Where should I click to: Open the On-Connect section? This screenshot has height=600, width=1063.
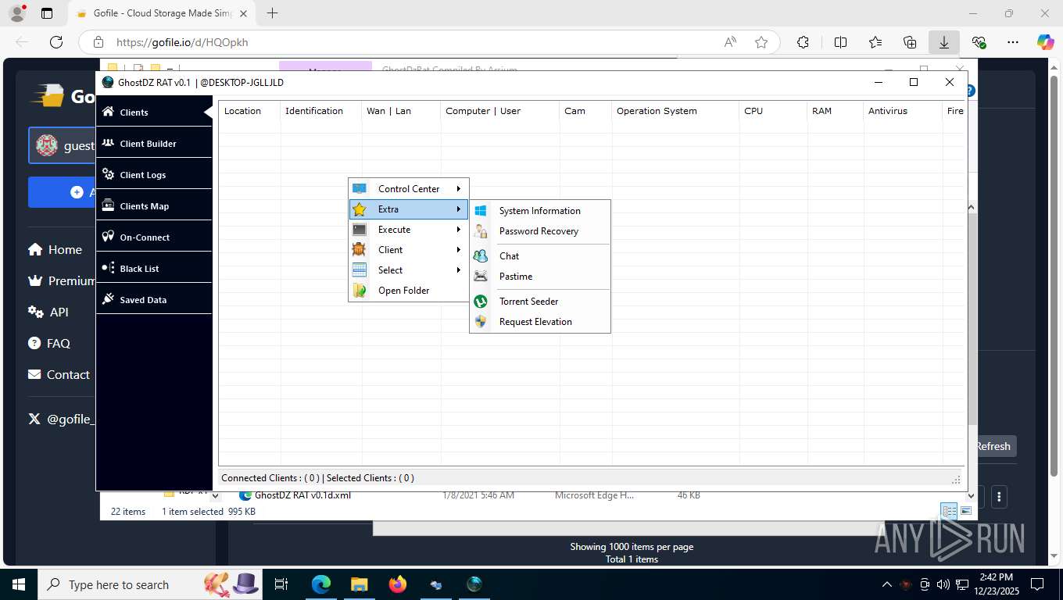pos(154,237)
